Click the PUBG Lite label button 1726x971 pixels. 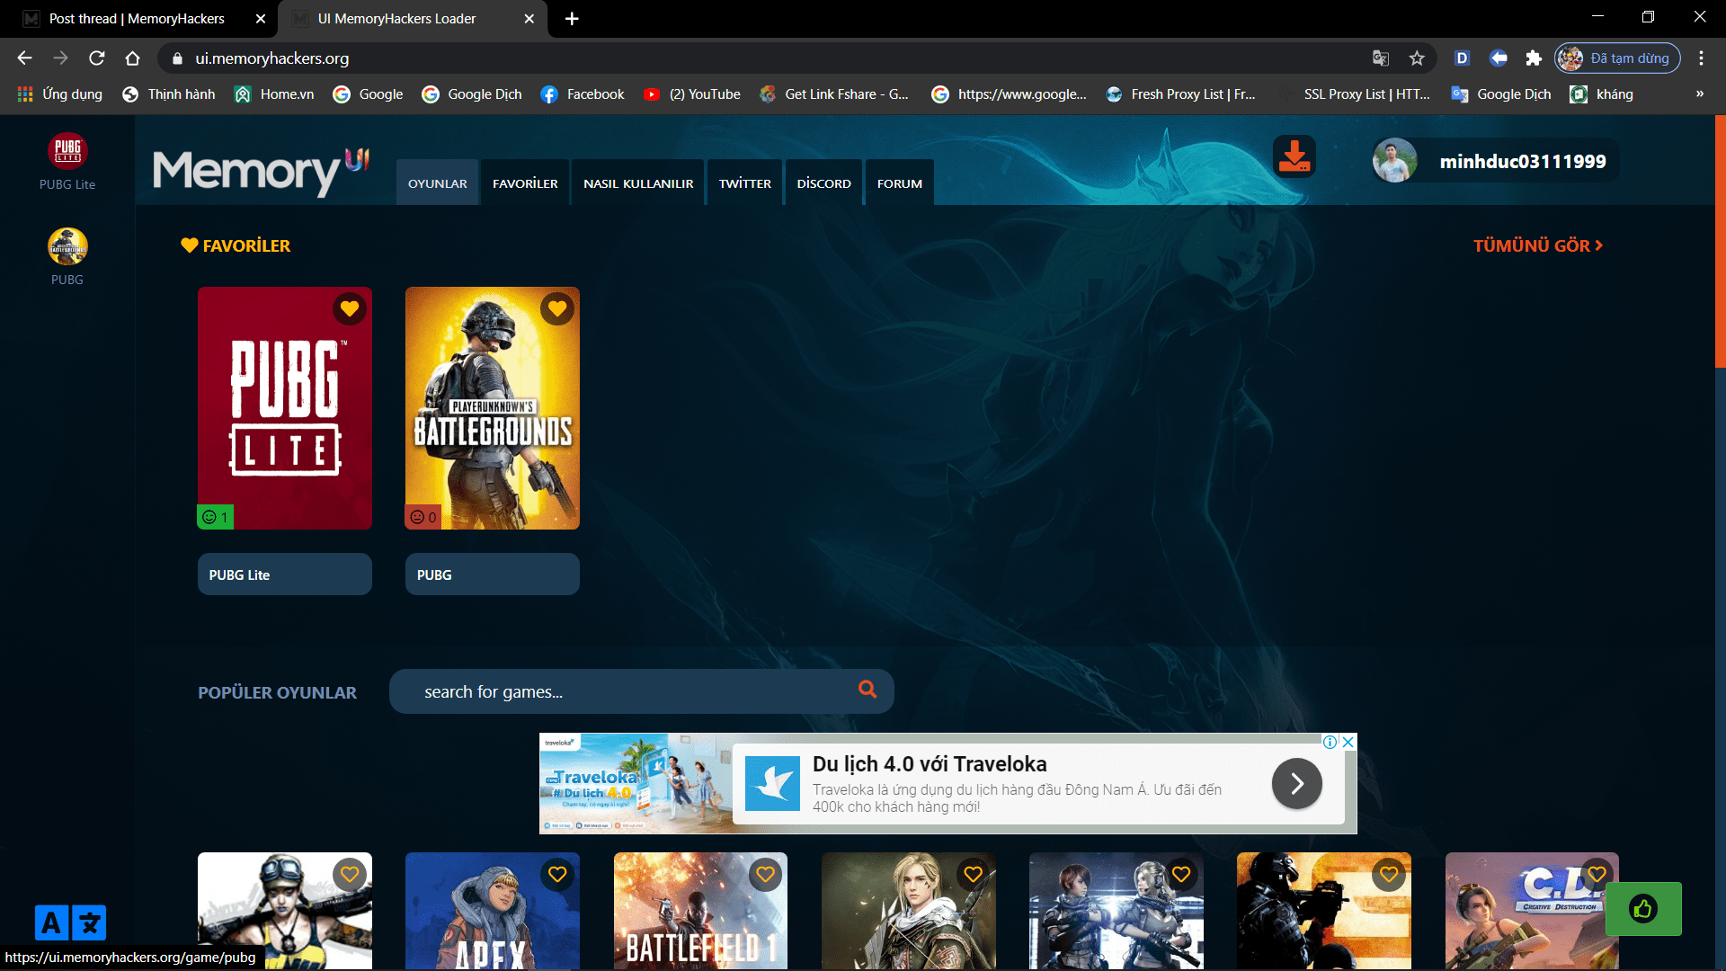pyautogui.click(x=285, y=575)
